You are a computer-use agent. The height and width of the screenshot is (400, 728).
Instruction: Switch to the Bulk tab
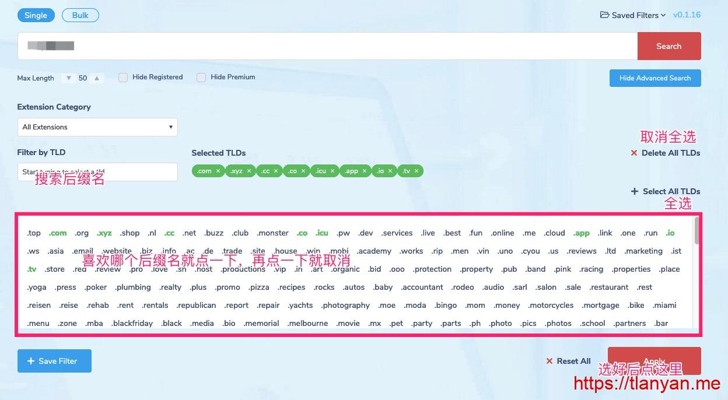pyautogui.click(x=80, y=15)
